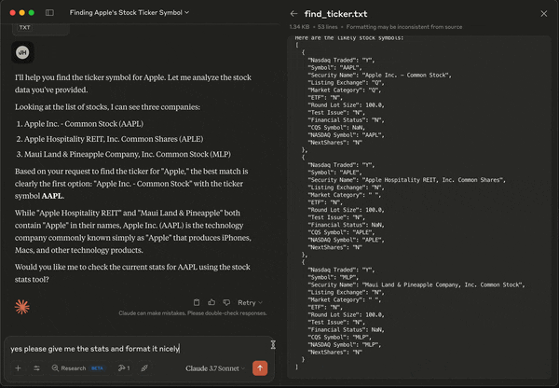Click the TXT attachment chip

coord(24,27)
